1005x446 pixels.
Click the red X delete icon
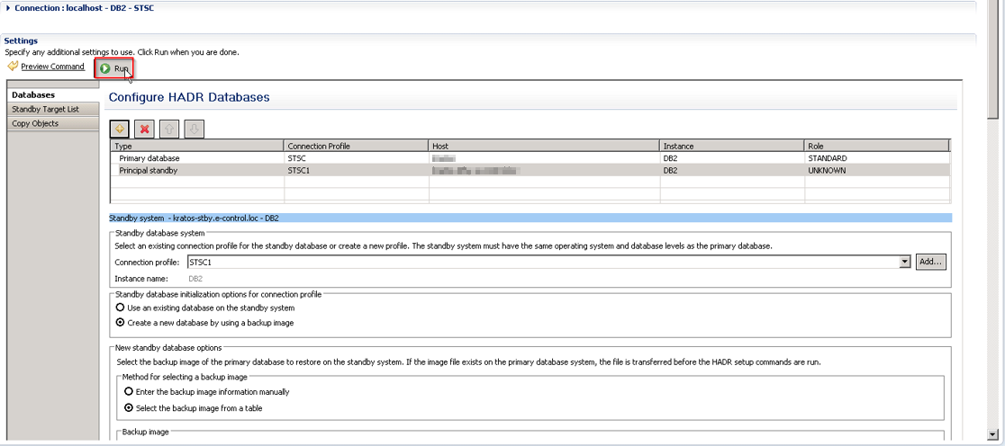(x=144, y=129)
